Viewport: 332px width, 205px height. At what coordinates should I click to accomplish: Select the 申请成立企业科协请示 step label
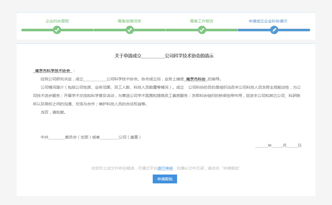tap(268, 21)
